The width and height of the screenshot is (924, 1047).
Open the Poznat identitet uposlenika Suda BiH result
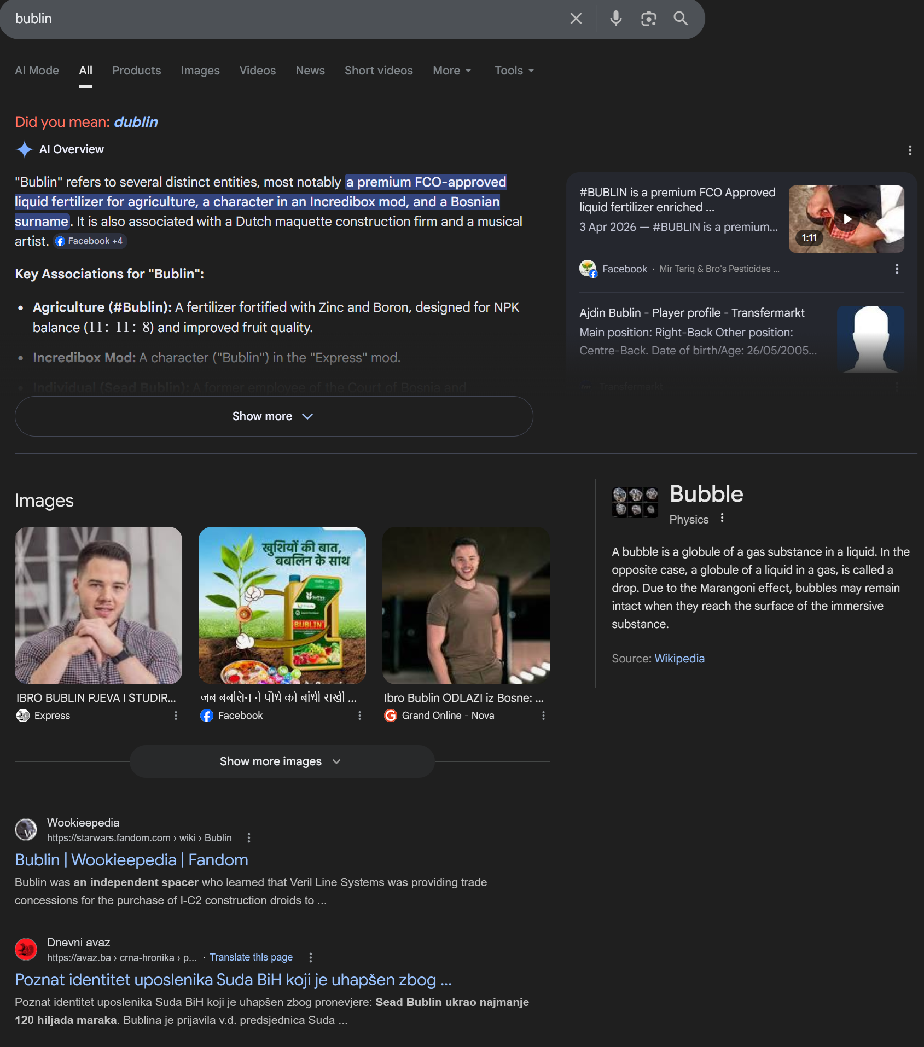(233, 980)
